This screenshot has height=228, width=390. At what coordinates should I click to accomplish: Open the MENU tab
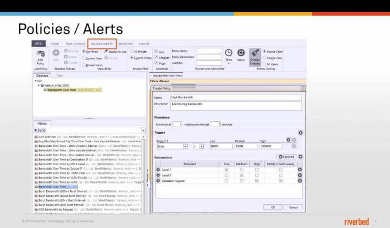click(38, 43)
